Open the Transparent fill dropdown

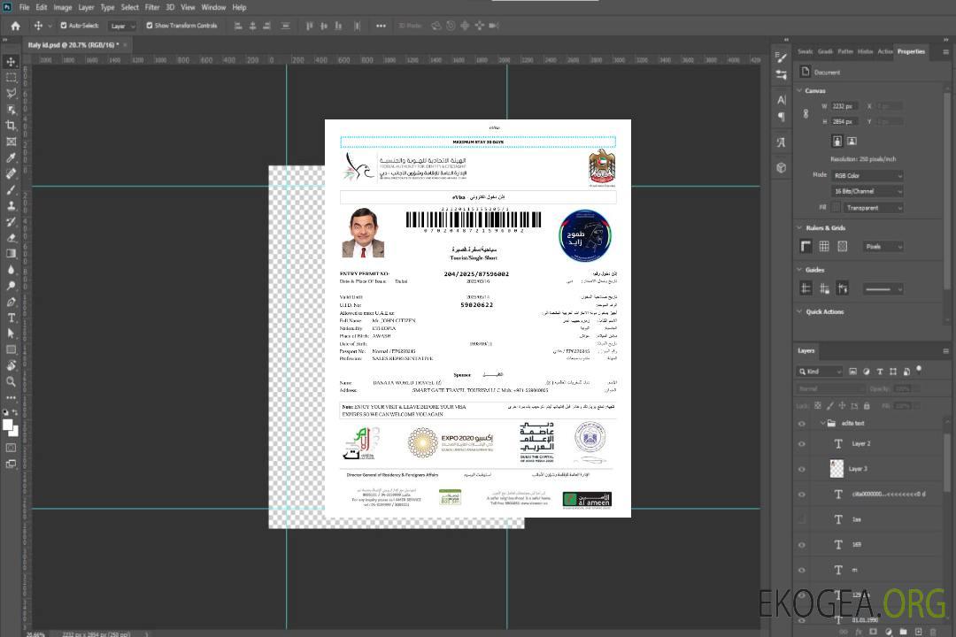[x=873, y=208]
